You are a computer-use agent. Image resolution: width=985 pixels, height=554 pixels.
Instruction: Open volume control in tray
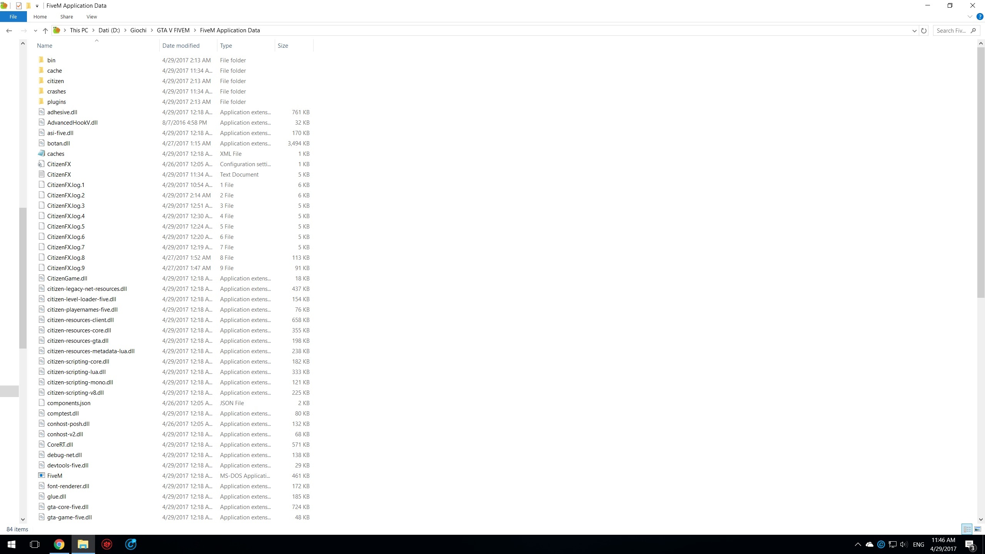(x=904, y=544)
